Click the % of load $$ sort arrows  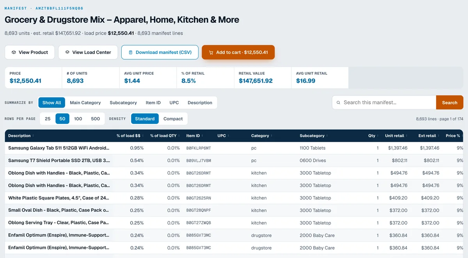pyautogui.click(x=143, y=136)
